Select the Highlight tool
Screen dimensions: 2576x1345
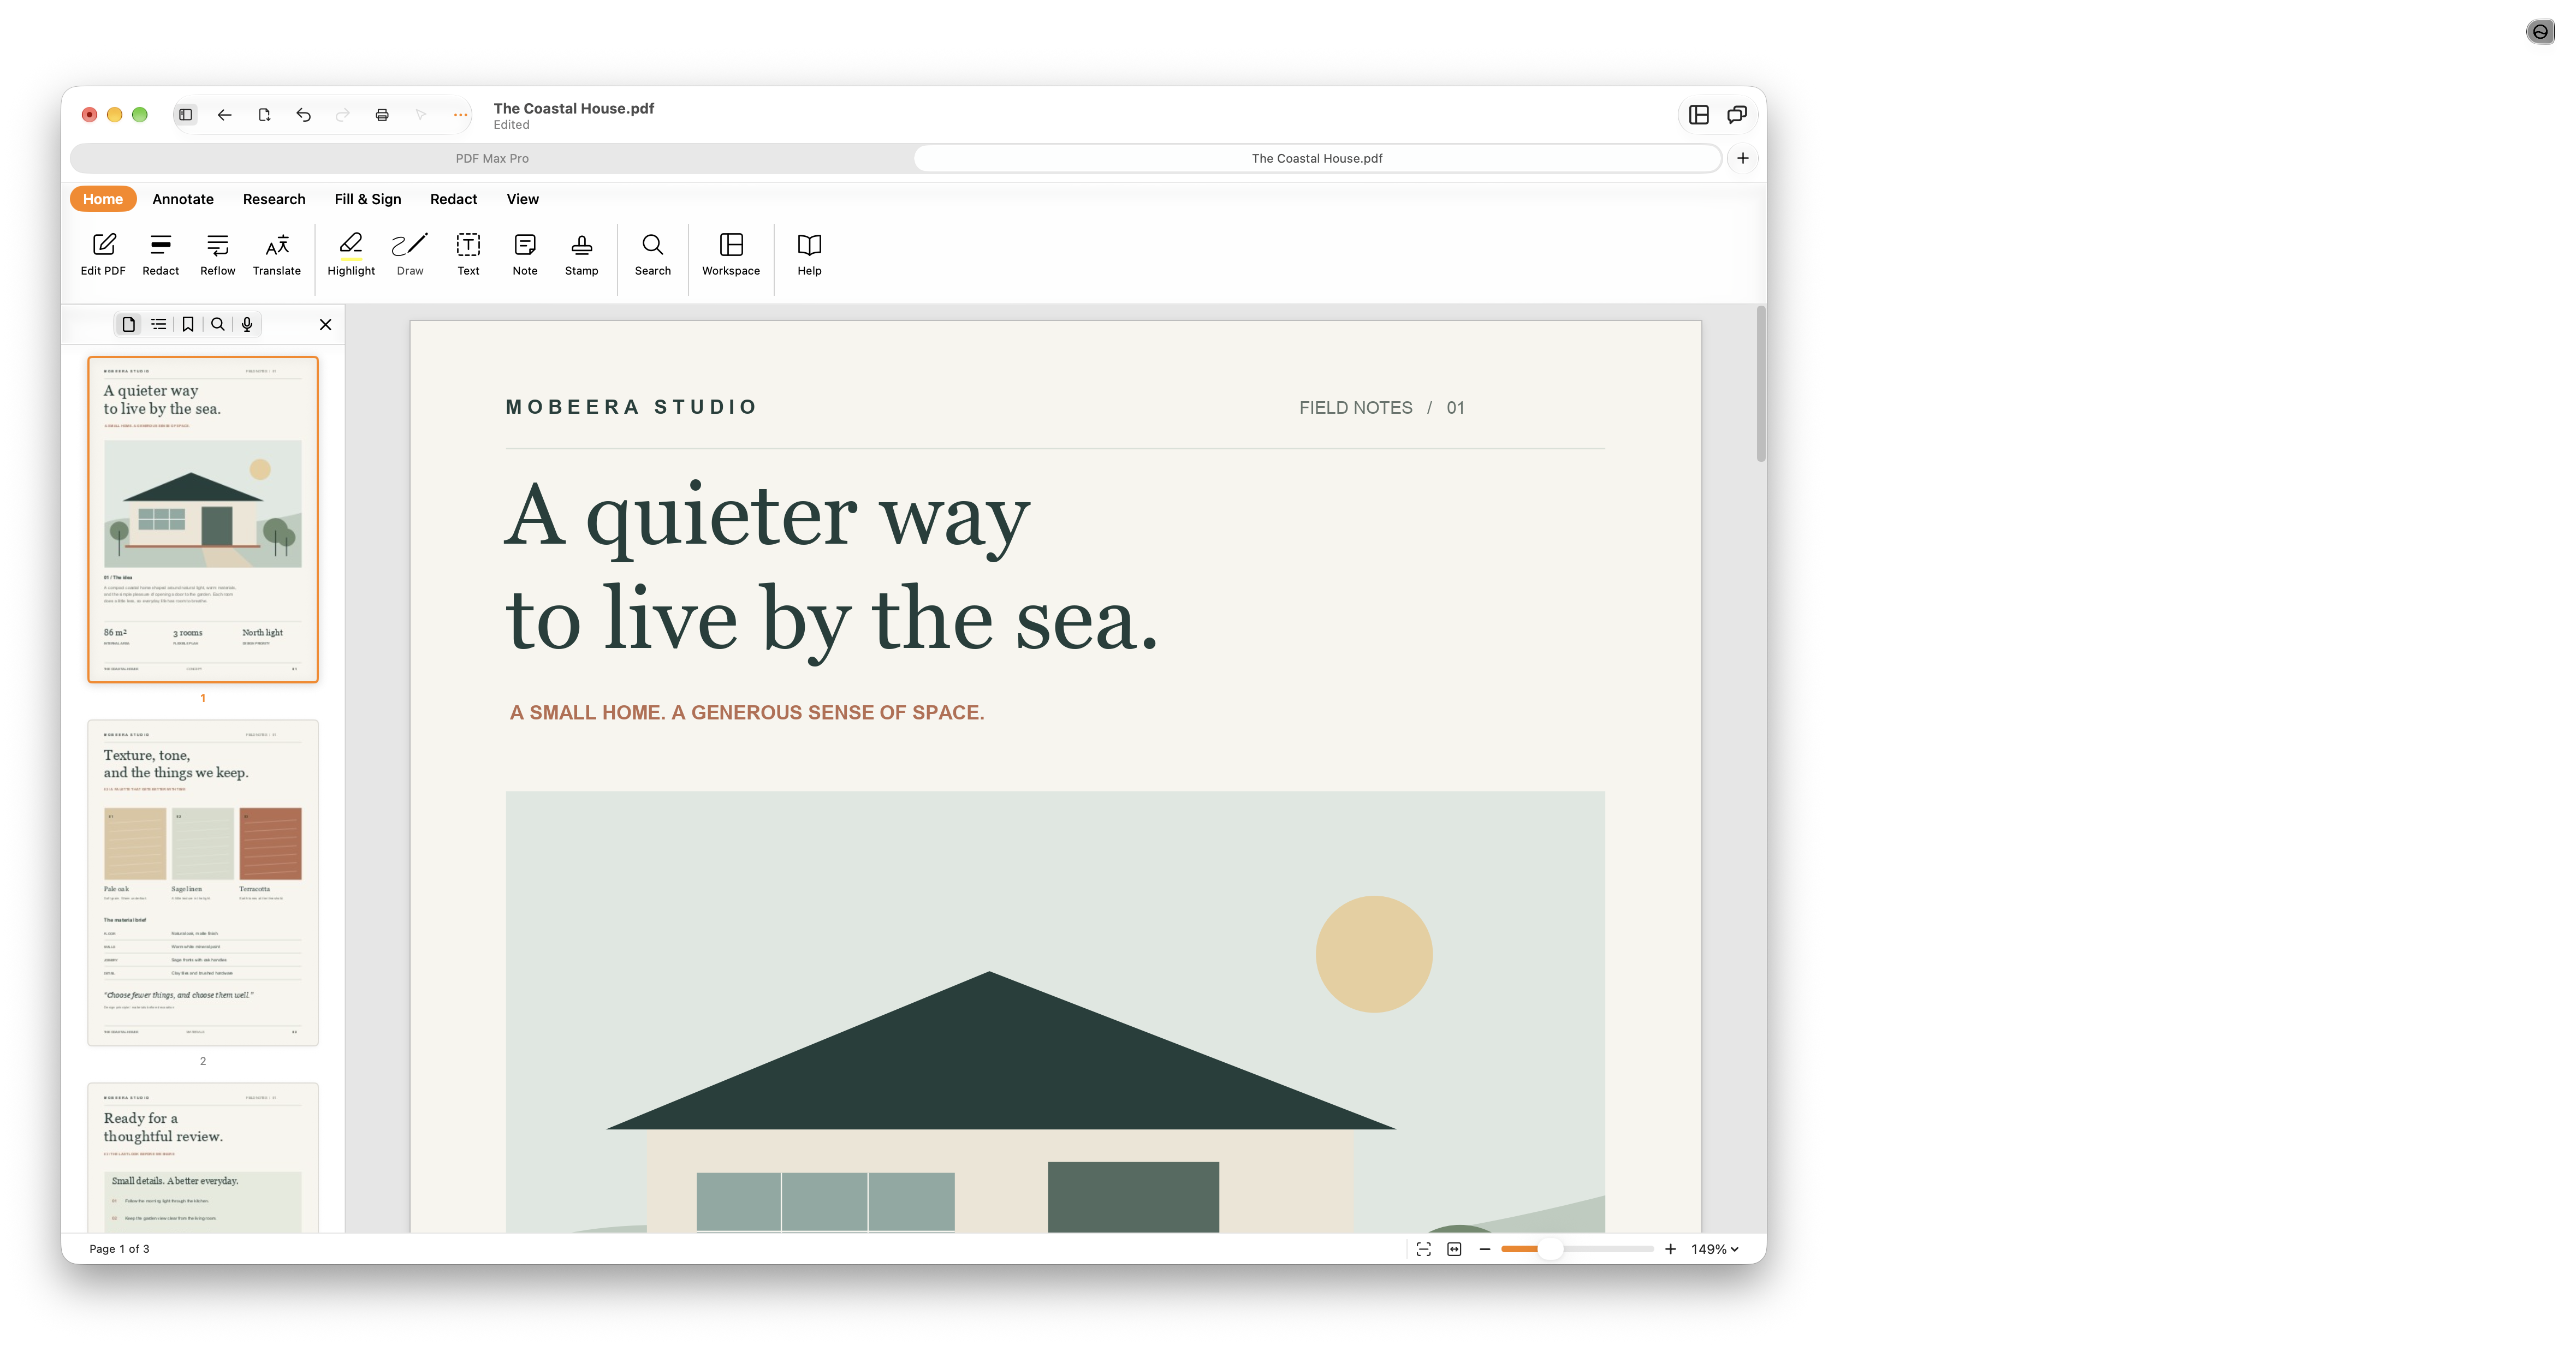click(x=351, y=255)
